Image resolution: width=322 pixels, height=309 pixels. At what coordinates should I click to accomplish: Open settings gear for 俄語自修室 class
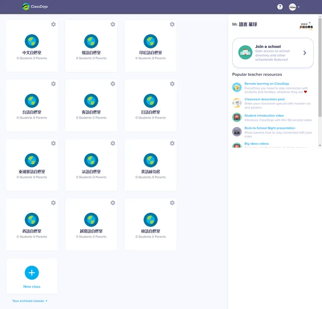click(x=113, y=24)
